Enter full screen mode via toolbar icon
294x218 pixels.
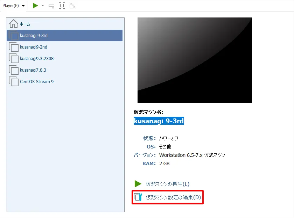pos(62,6)
